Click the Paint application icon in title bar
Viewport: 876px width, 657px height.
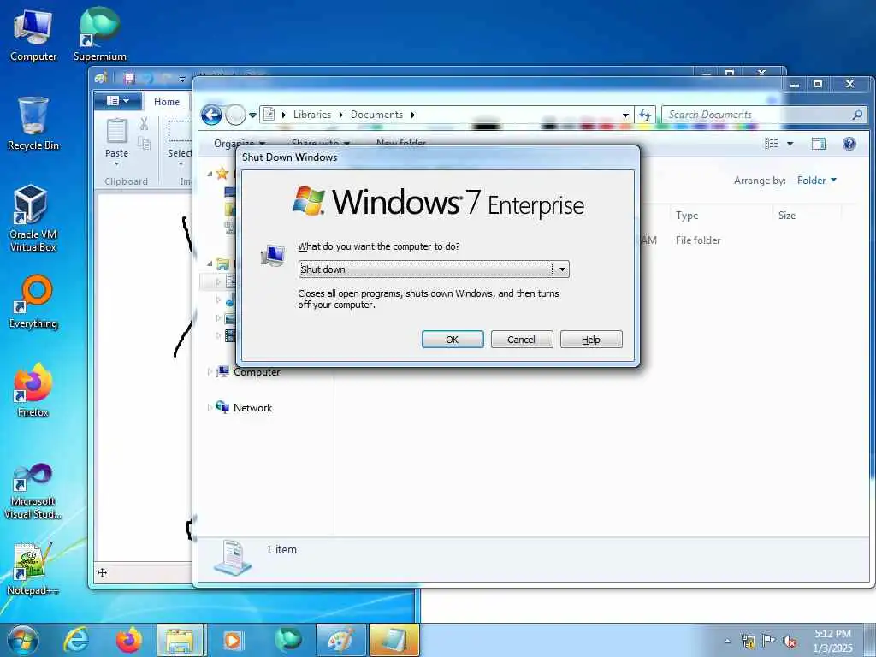[x=102, y=78]
